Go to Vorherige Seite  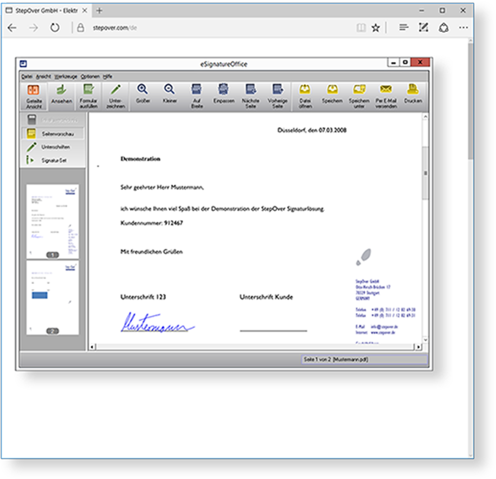277,97
